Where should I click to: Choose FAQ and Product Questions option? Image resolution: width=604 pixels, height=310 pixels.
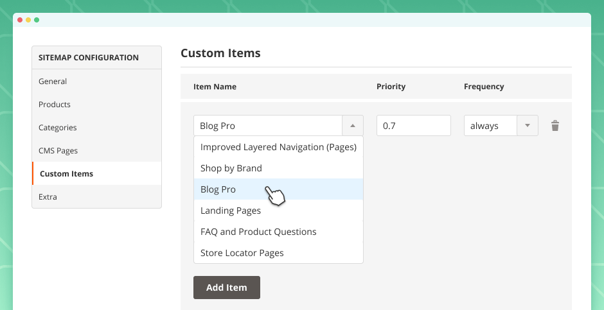[x=278, y=232]
